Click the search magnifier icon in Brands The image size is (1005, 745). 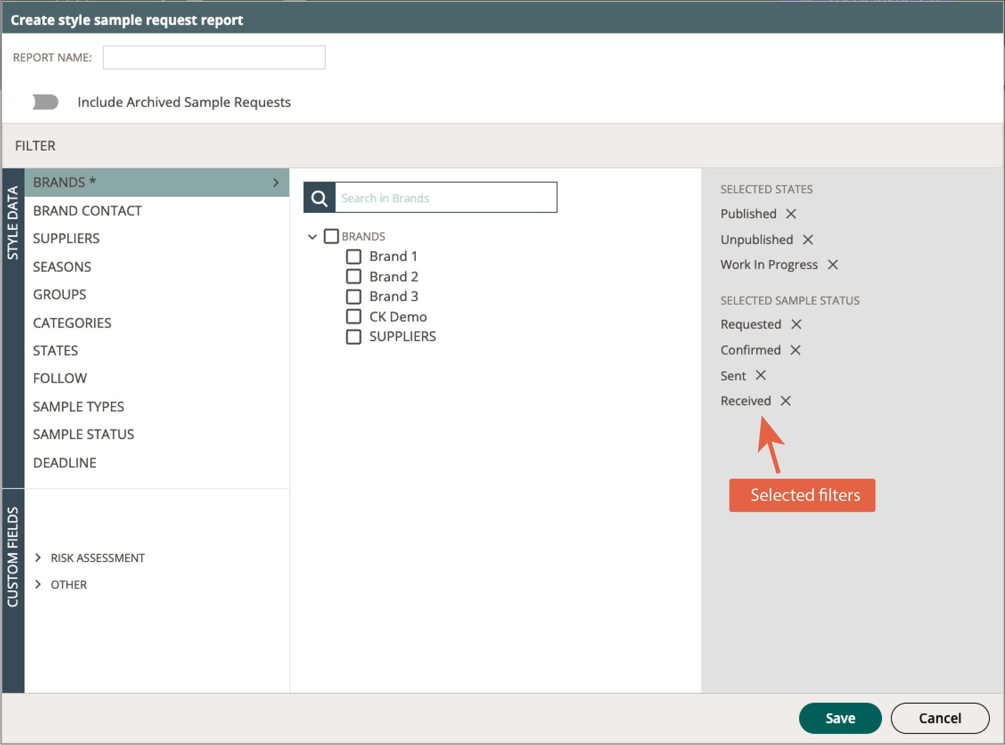pos(319,198)
